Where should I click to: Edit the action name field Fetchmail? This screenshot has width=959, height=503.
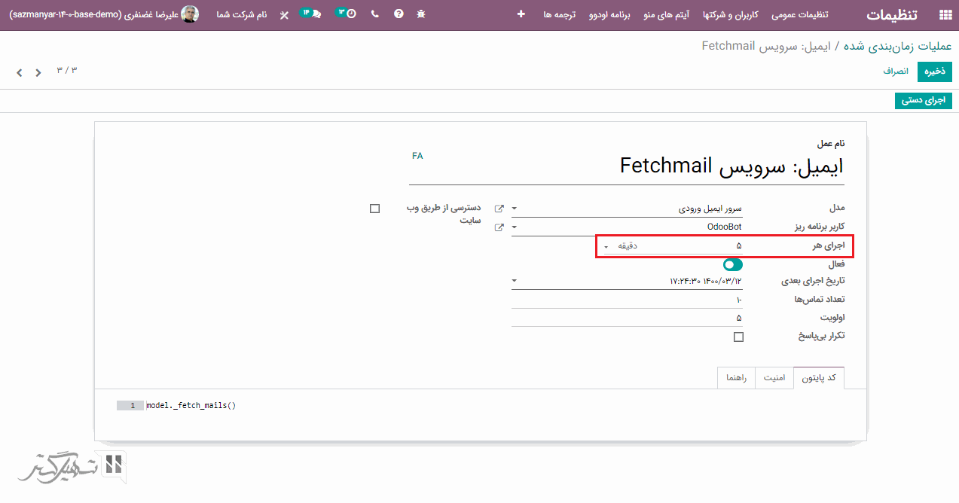[x=626, y=166]
